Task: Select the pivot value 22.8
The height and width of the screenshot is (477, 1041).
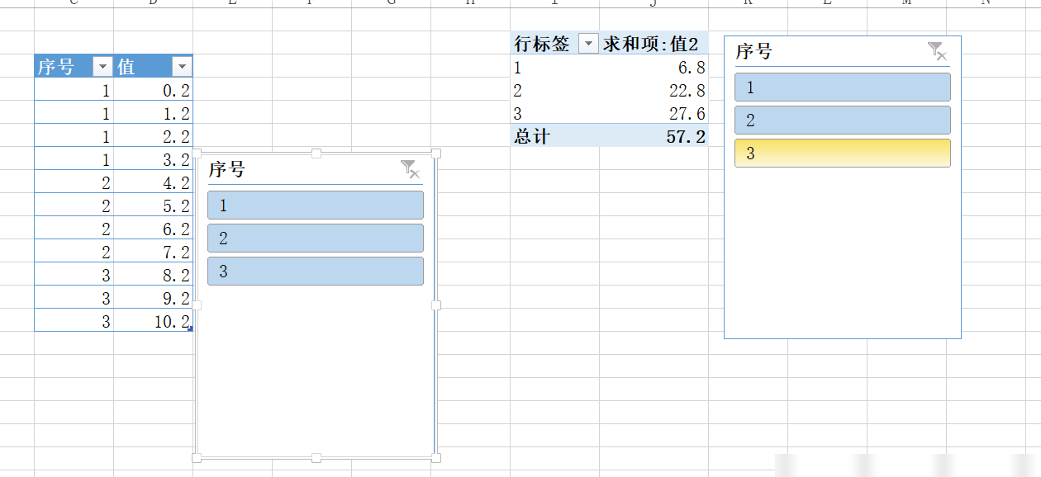Action: (x=654, y=91)
